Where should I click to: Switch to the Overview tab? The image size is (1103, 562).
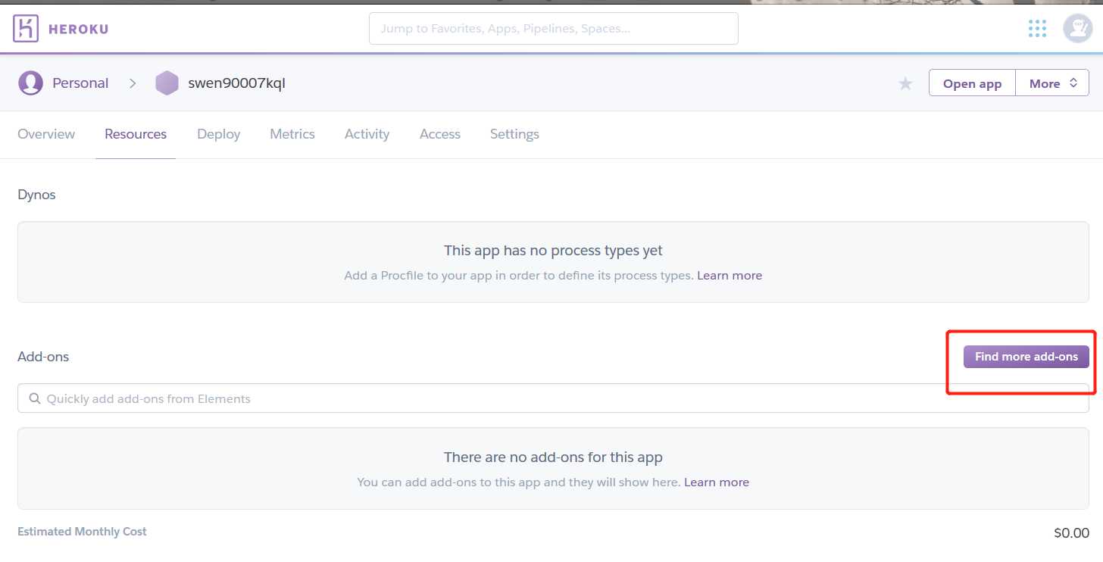tap(46, 134)
